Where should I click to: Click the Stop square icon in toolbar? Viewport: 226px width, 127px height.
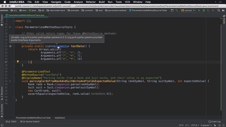(x=213, y=10)
